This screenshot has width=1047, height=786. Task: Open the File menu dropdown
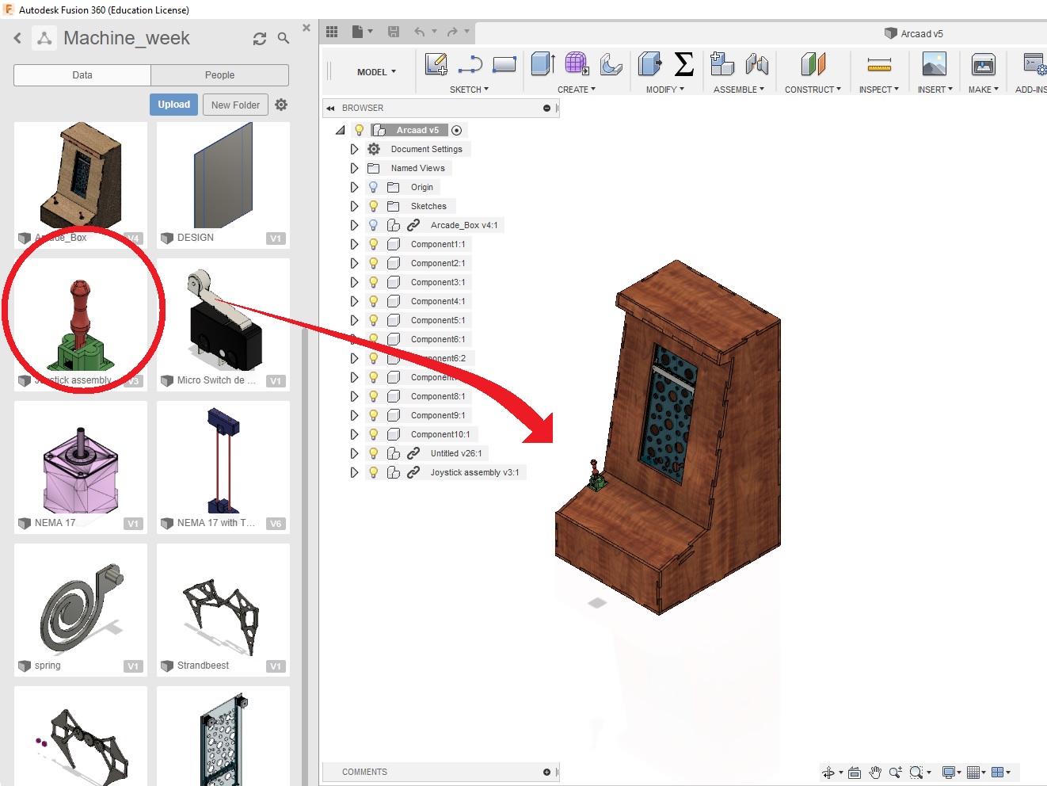pyautogui.click(x=362, y=32)
